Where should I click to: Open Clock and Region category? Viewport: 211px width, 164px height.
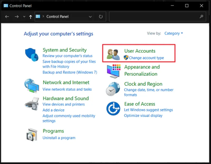coord(143,84)
